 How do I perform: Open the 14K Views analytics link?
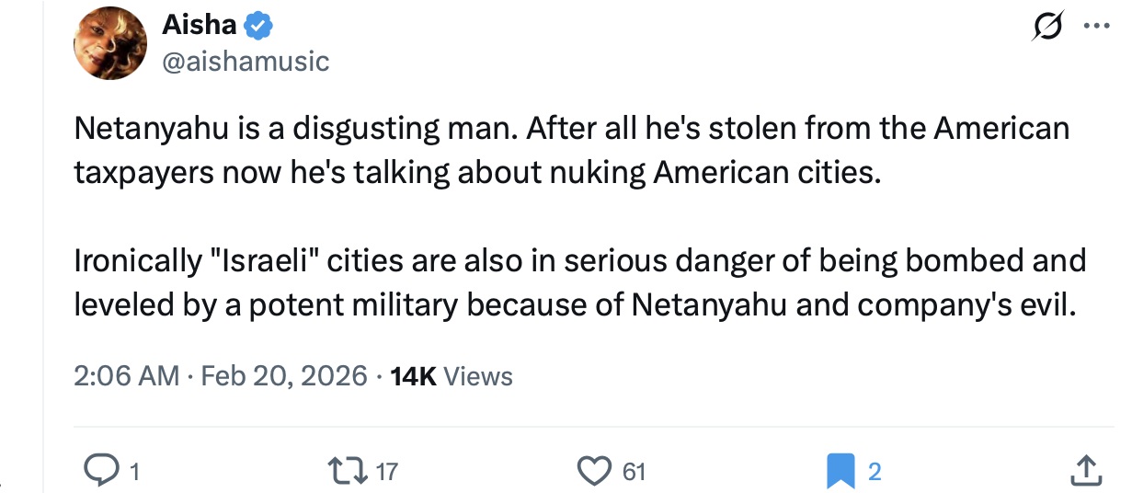coord(452,375)
